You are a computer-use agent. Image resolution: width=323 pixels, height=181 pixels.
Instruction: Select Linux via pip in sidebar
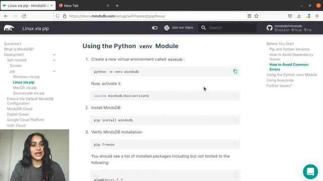24,82
